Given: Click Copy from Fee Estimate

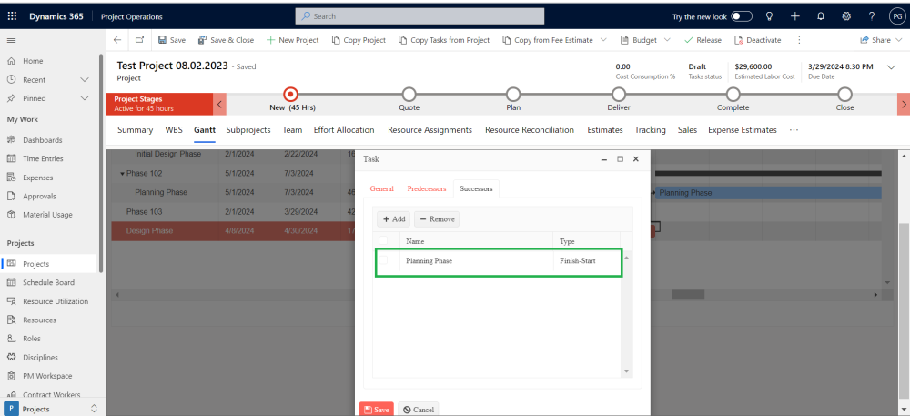Looking at the screenshot, I should pyautogui.click(x=548, y=40).
